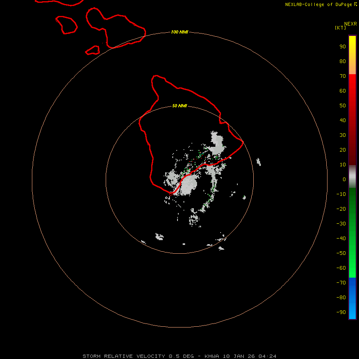Viewport: 359px width, 359px height.
Task: Click the large gray echo at the island's southern coast
Action: click(x=188, y=185)
